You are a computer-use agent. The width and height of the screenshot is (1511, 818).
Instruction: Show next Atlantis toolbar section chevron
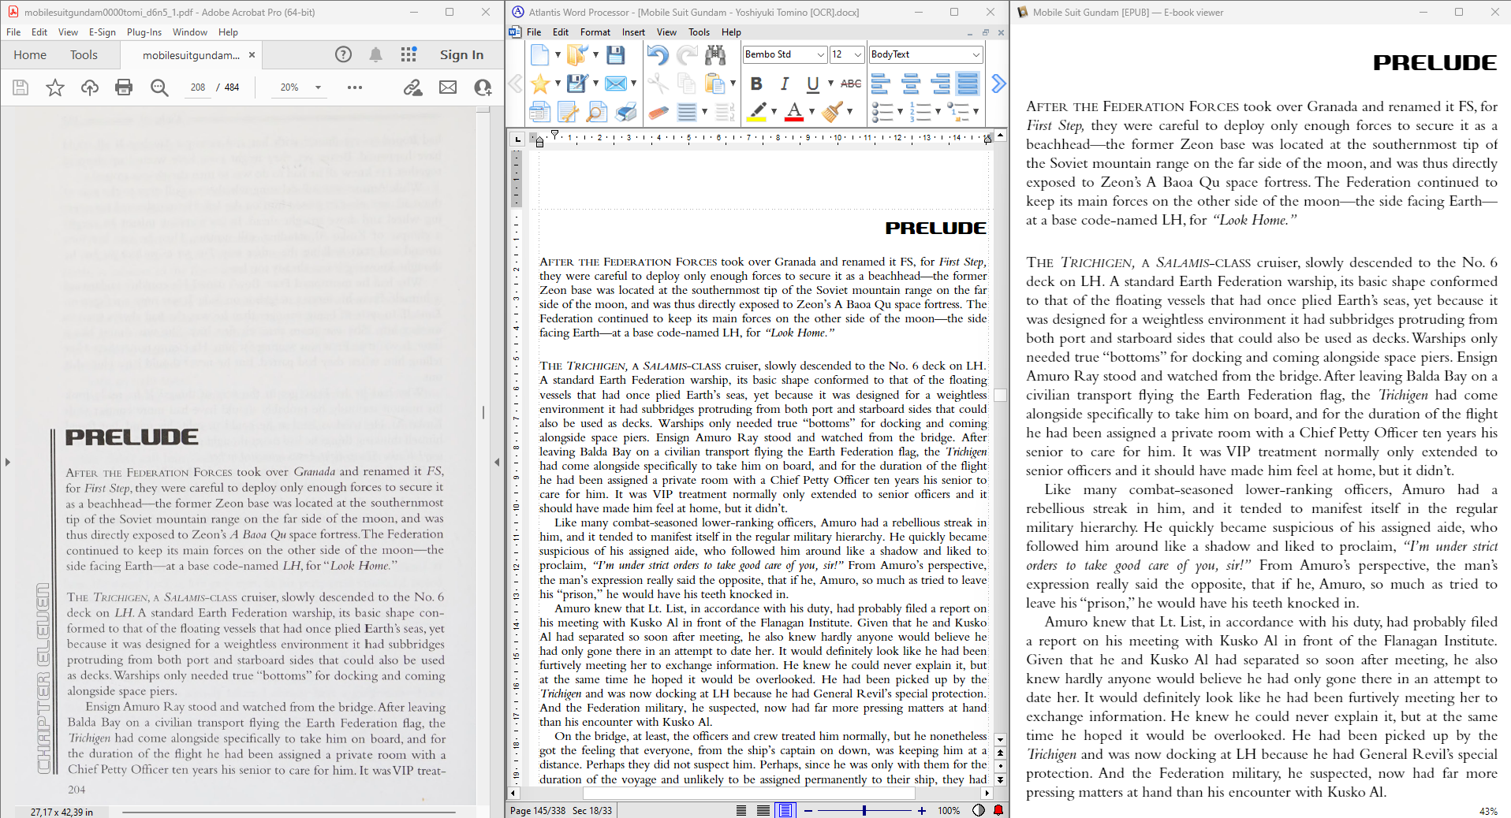click(x=998, y=84)
